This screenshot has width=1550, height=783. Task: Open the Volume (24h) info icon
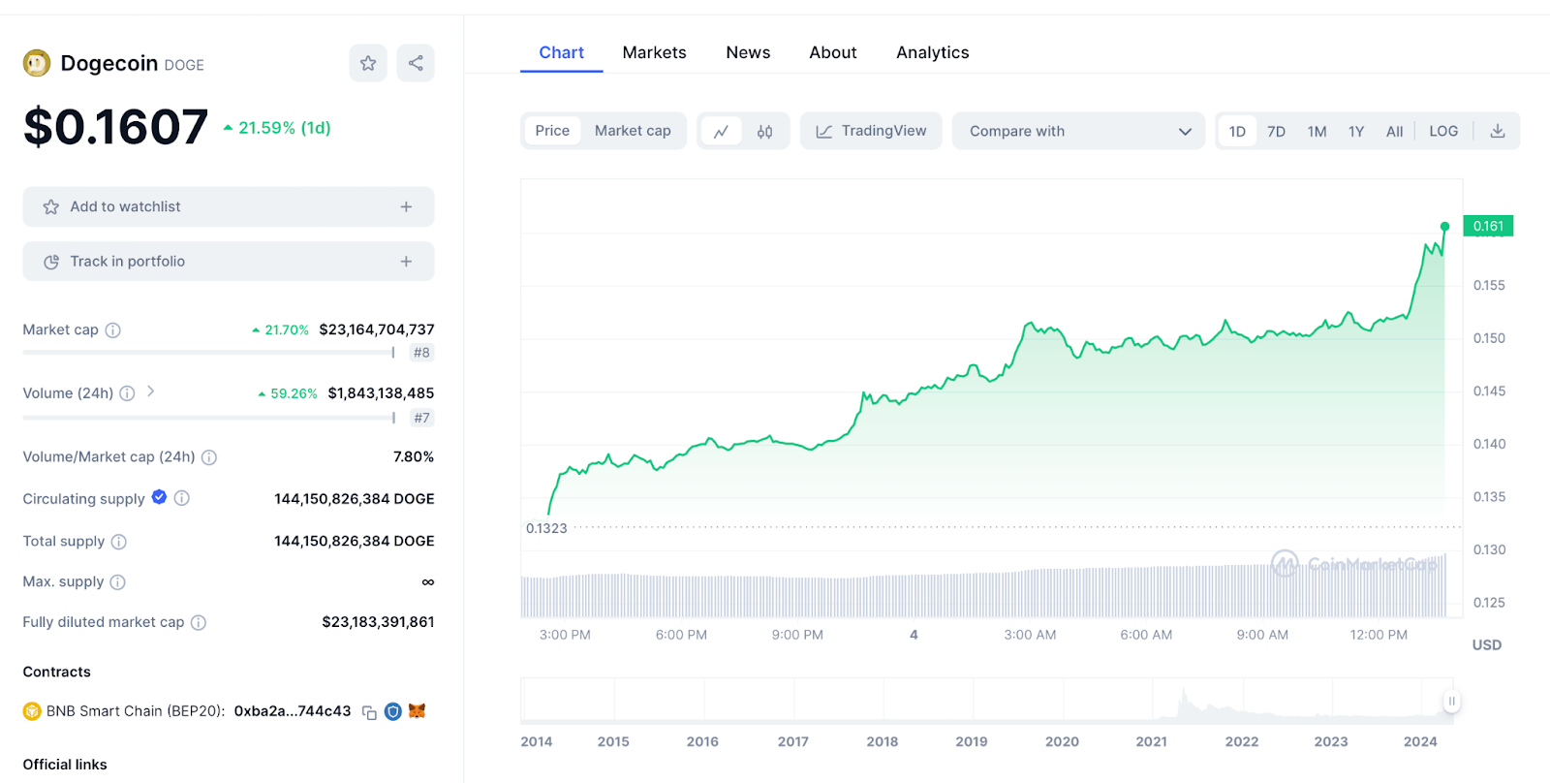coord(127,393)
